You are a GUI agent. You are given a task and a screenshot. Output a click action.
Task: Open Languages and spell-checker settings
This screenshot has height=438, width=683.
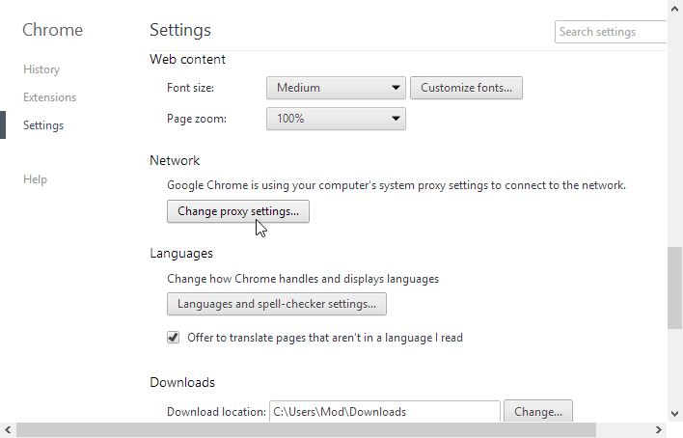click(x=277, y=304)
